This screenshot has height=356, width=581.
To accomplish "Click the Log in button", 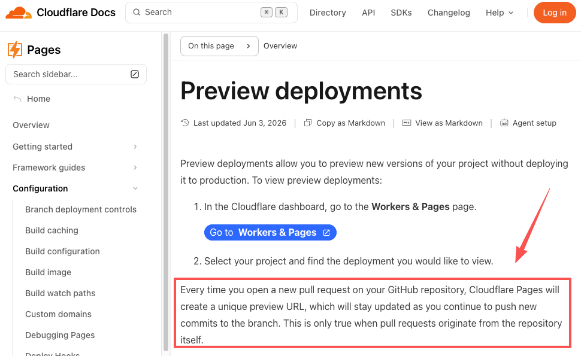I will (554, 13).
